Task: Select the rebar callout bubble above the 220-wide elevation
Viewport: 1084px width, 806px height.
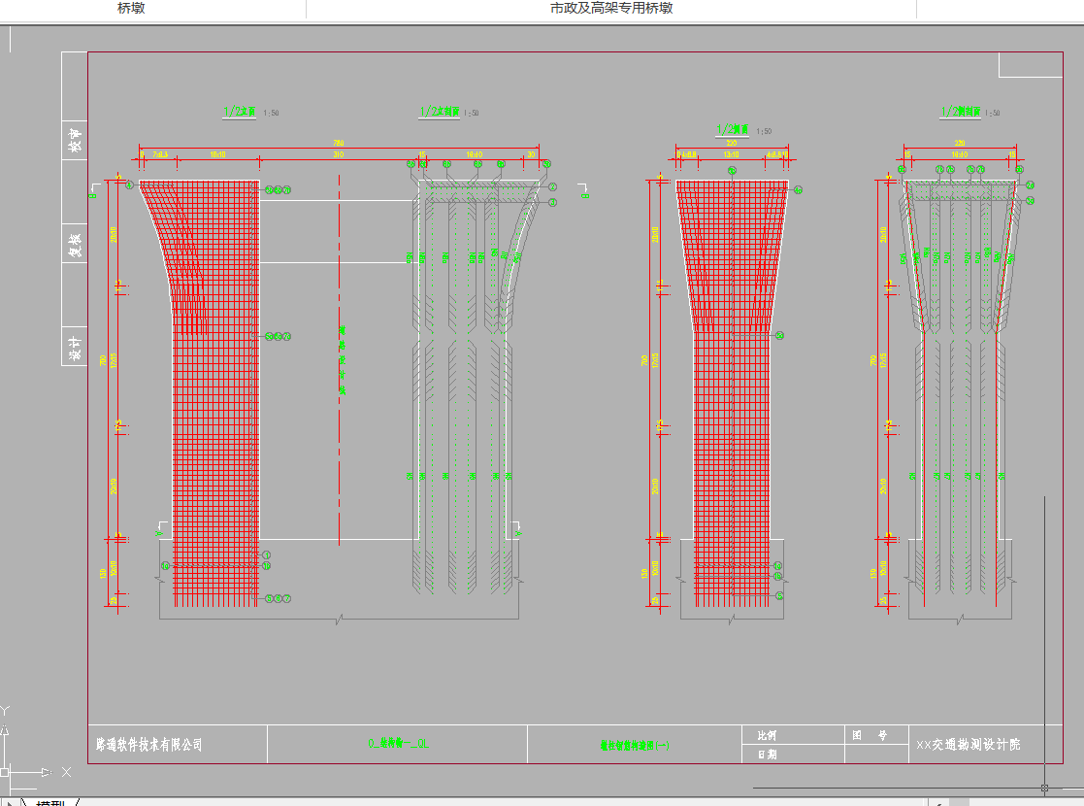Action: point(731,172)
